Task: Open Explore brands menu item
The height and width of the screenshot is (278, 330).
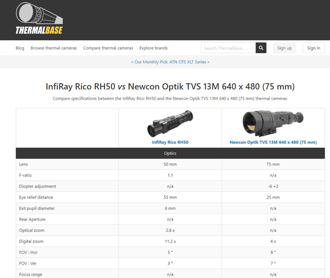Action: click(x=153, y=48)
